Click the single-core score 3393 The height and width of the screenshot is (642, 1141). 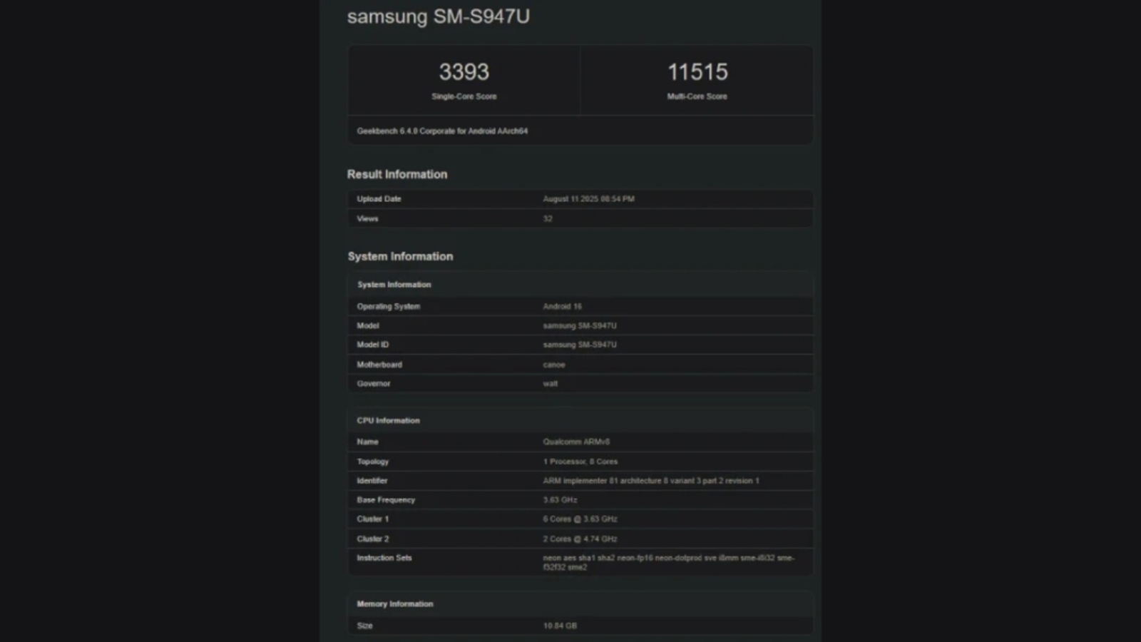[x=464, y=72]
